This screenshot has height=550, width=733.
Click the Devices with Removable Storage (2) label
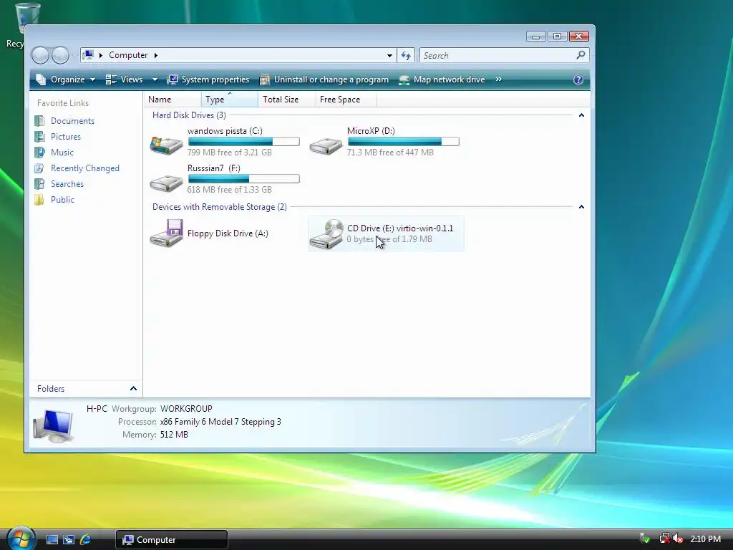pos(219,207)
